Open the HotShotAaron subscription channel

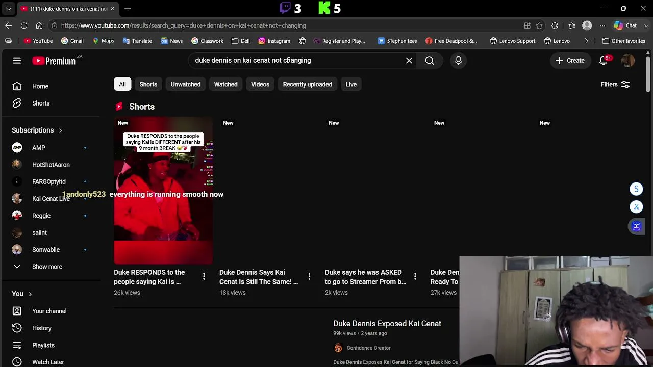coord(51,165)
